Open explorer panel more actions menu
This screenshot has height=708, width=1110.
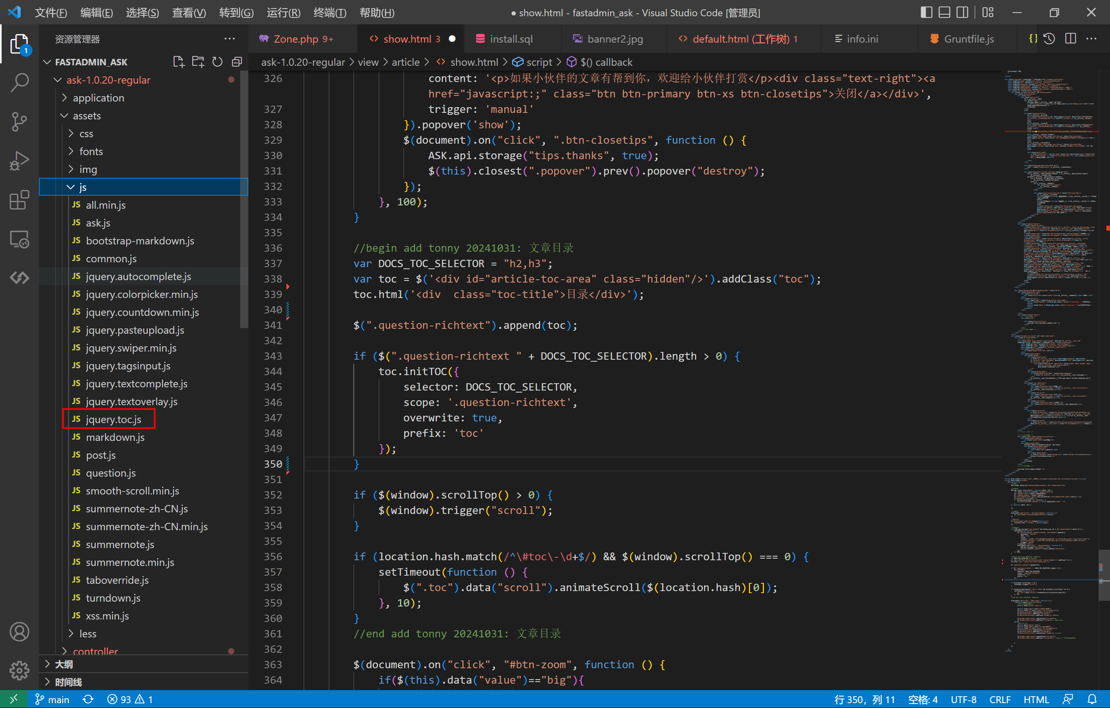[229, 39]
